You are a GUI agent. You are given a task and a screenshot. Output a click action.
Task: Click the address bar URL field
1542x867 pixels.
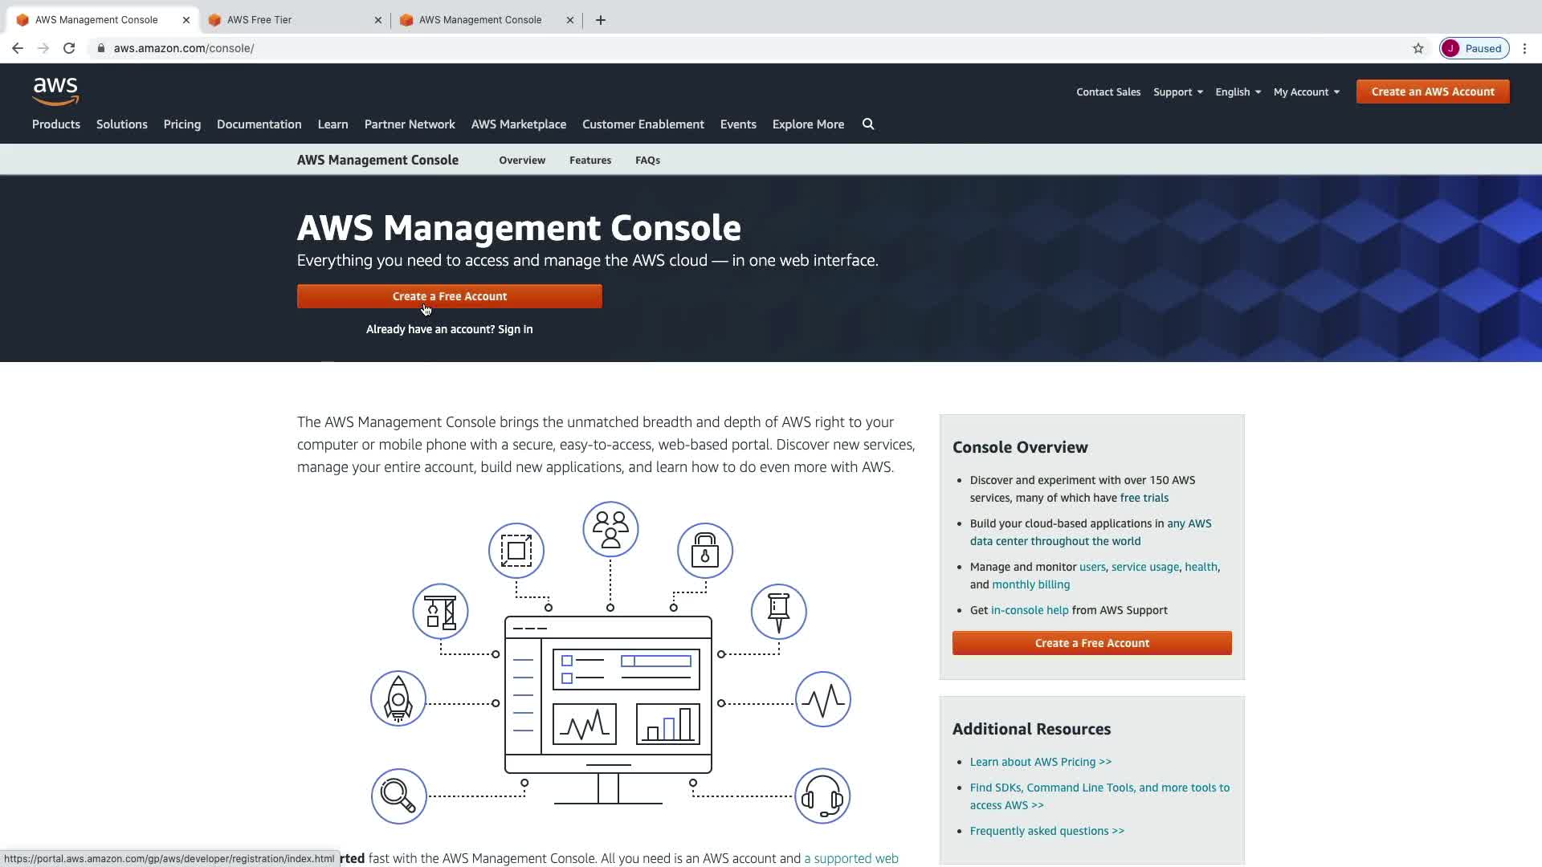coord(562,48)
